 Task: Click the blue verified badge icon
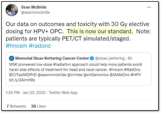91,58
